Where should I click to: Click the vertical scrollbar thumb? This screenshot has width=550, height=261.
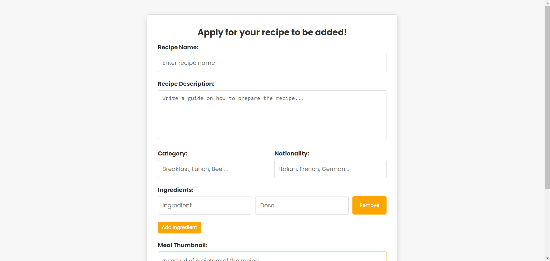(x=547, y=98)
